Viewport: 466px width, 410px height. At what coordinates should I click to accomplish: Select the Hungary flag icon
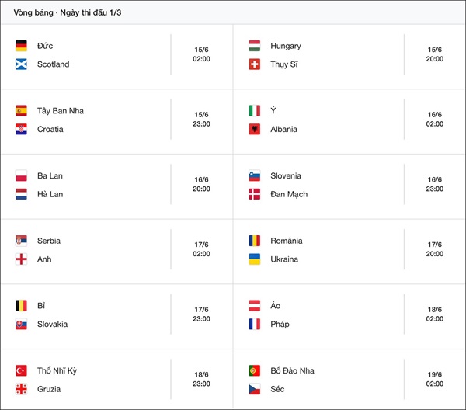tap(254, 46)
